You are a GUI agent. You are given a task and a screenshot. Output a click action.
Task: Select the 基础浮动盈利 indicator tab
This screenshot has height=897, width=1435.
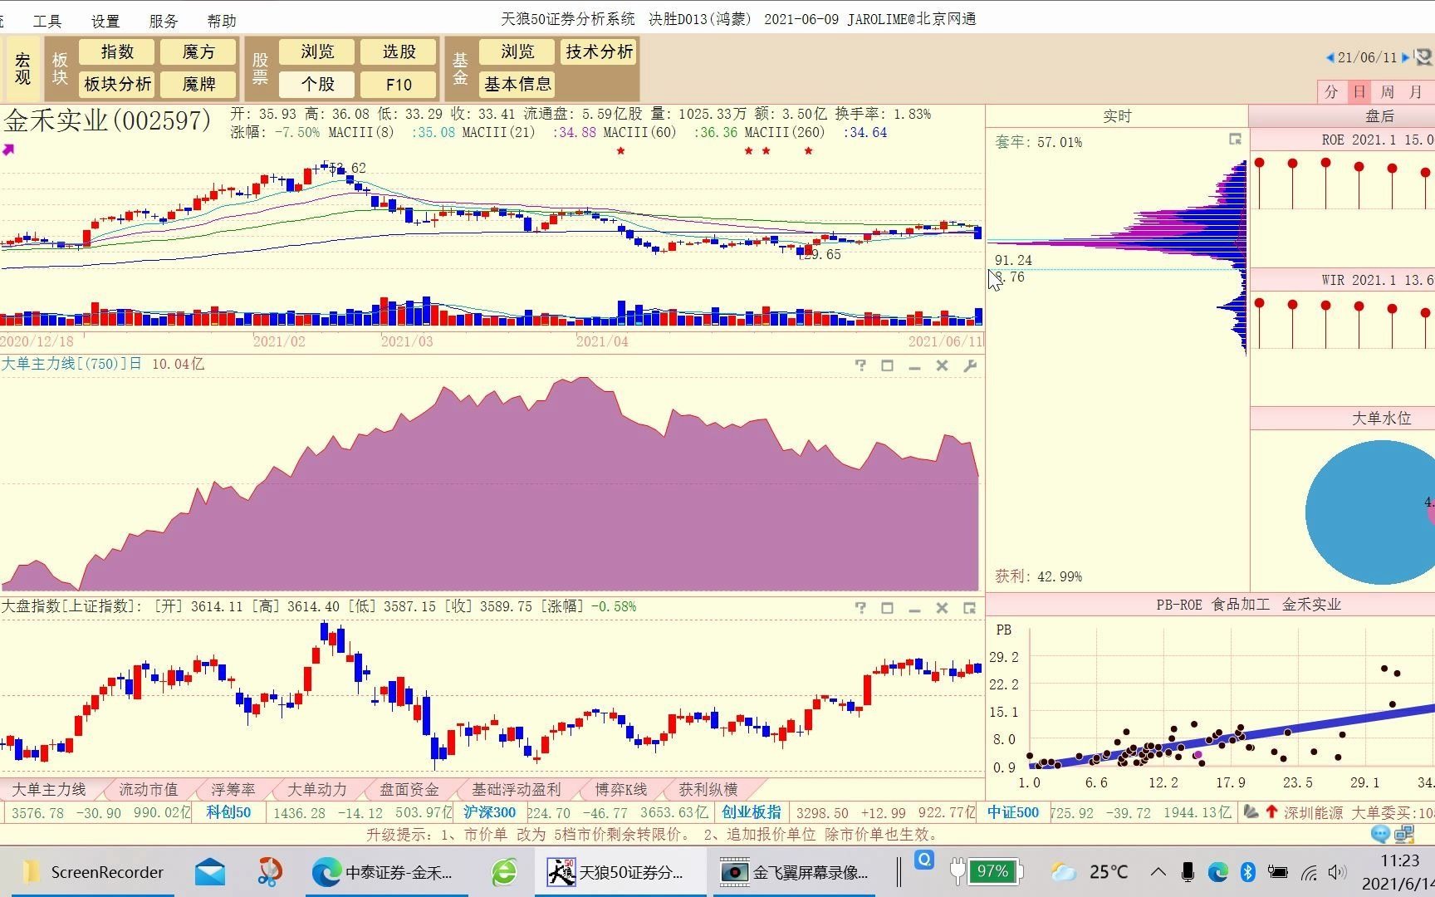coord(517,789)
